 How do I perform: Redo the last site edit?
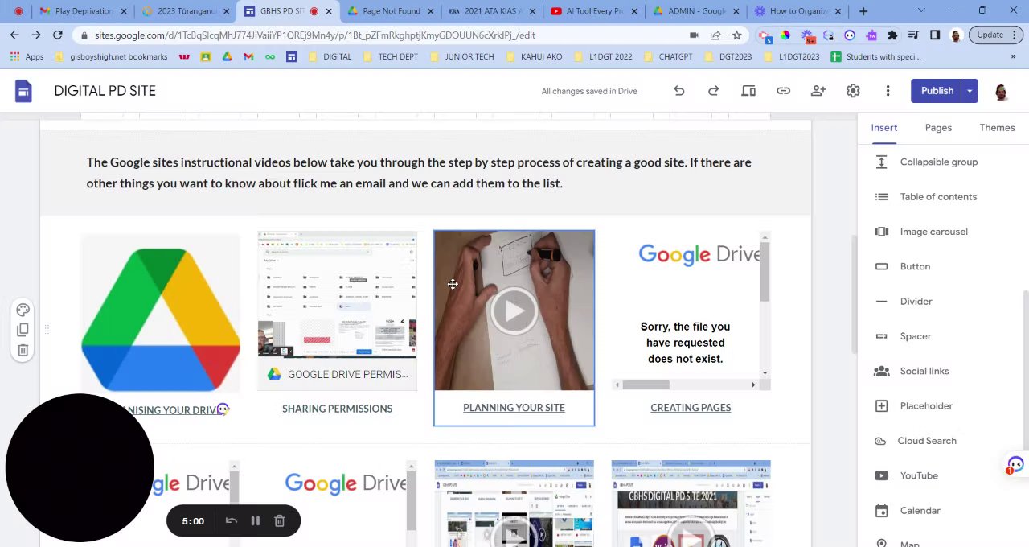point(714,91)
